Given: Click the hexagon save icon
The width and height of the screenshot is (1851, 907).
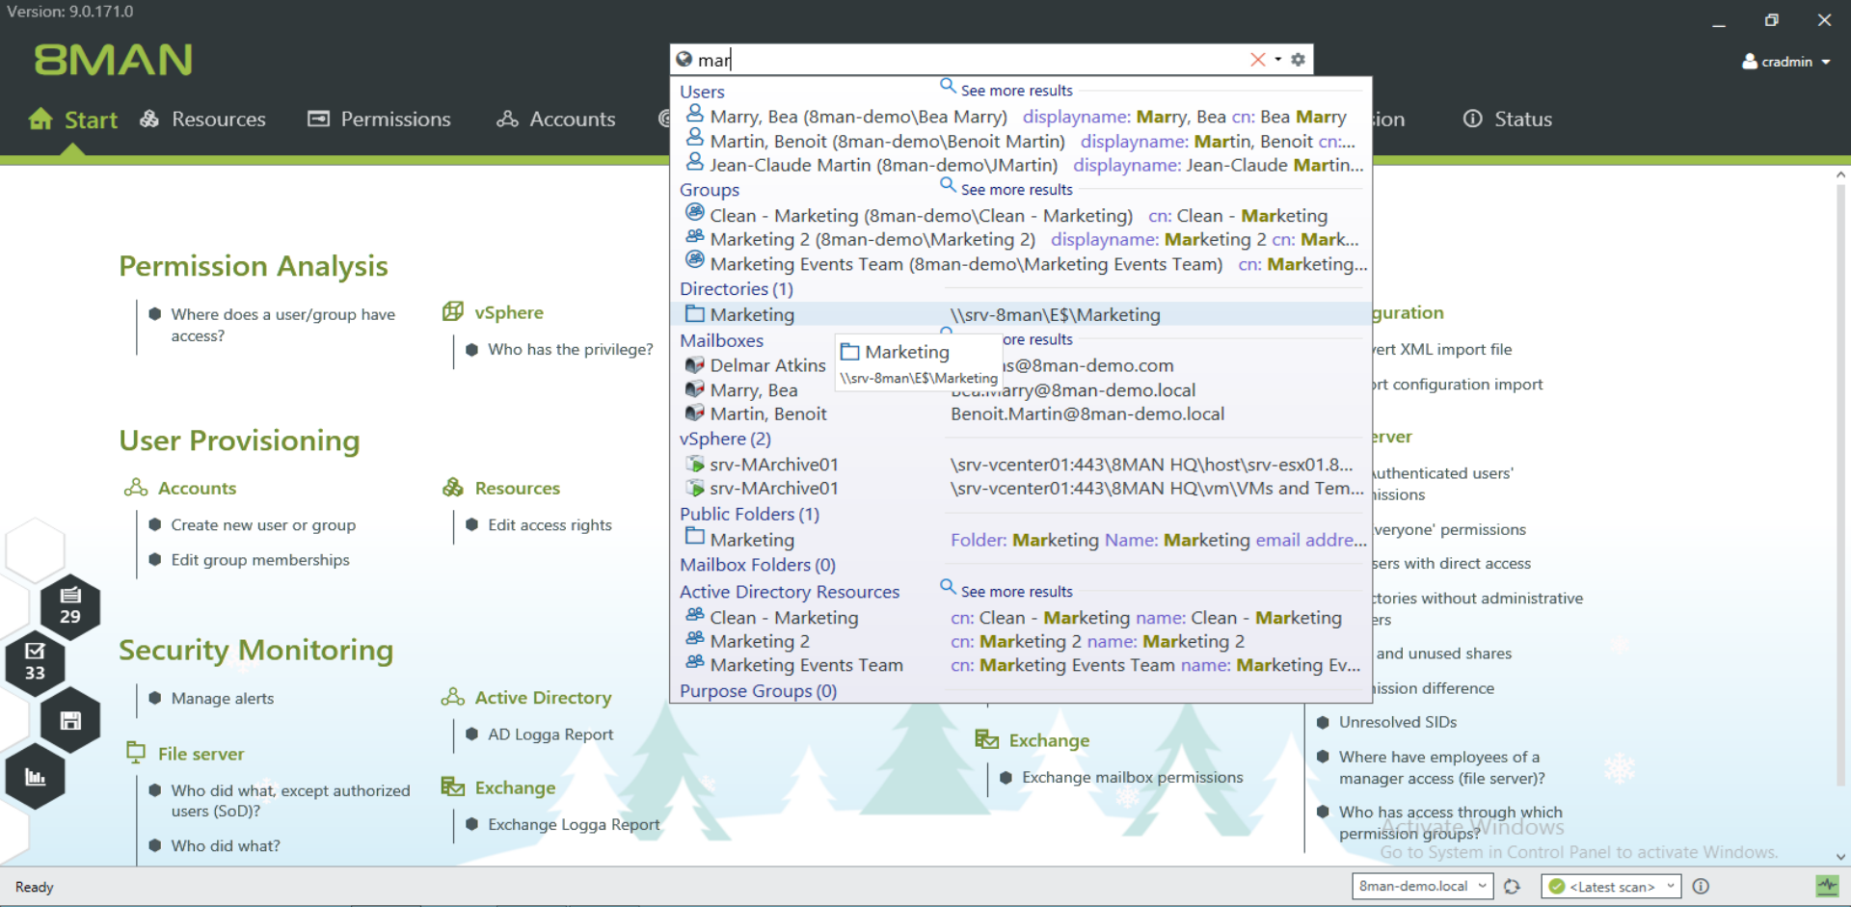Looking at the screenshot, I should click(x=70, y=720).
